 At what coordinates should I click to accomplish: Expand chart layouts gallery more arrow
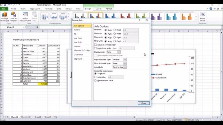69,20
